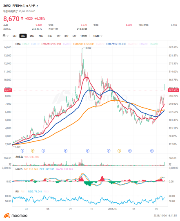
Task: Toggle the EMA75: 6,178.058 legend
Action: 116,44
